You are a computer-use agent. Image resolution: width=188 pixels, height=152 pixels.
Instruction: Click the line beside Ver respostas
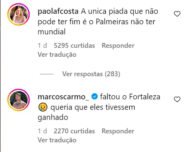[47, 74]
